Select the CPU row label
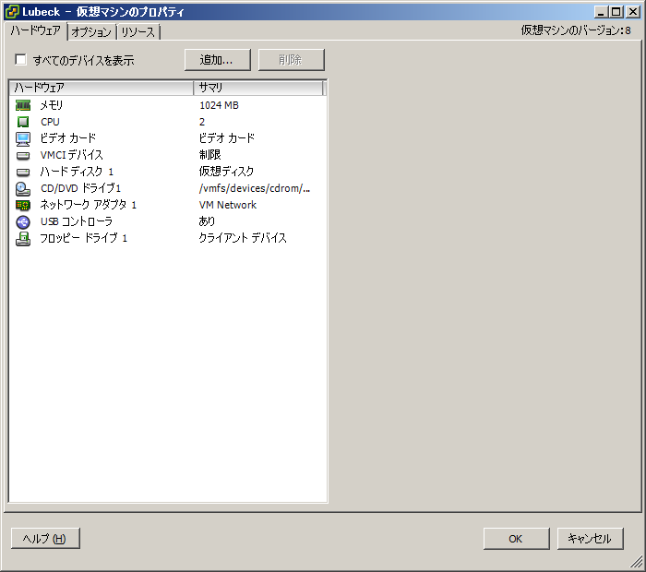This screenshot has height=572, width=646. pos(50,122)
